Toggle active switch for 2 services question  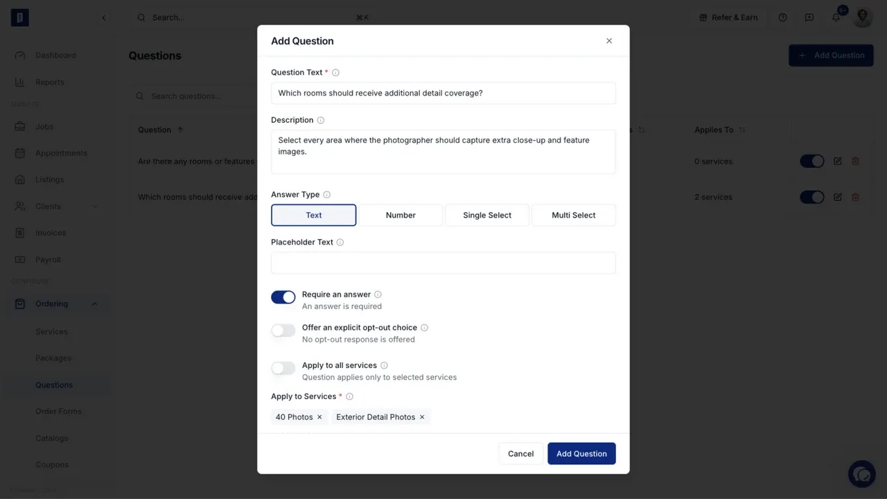pos(812,197)
